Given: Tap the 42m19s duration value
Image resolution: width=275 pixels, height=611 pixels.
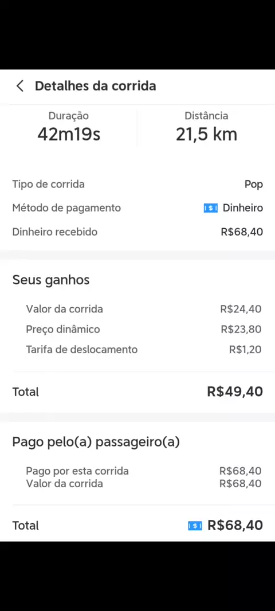Looking at the screenshot, I should coord(69,135).
